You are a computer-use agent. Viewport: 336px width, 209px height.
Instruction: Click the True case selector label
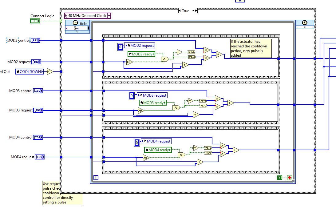click(x=186, y=10)
